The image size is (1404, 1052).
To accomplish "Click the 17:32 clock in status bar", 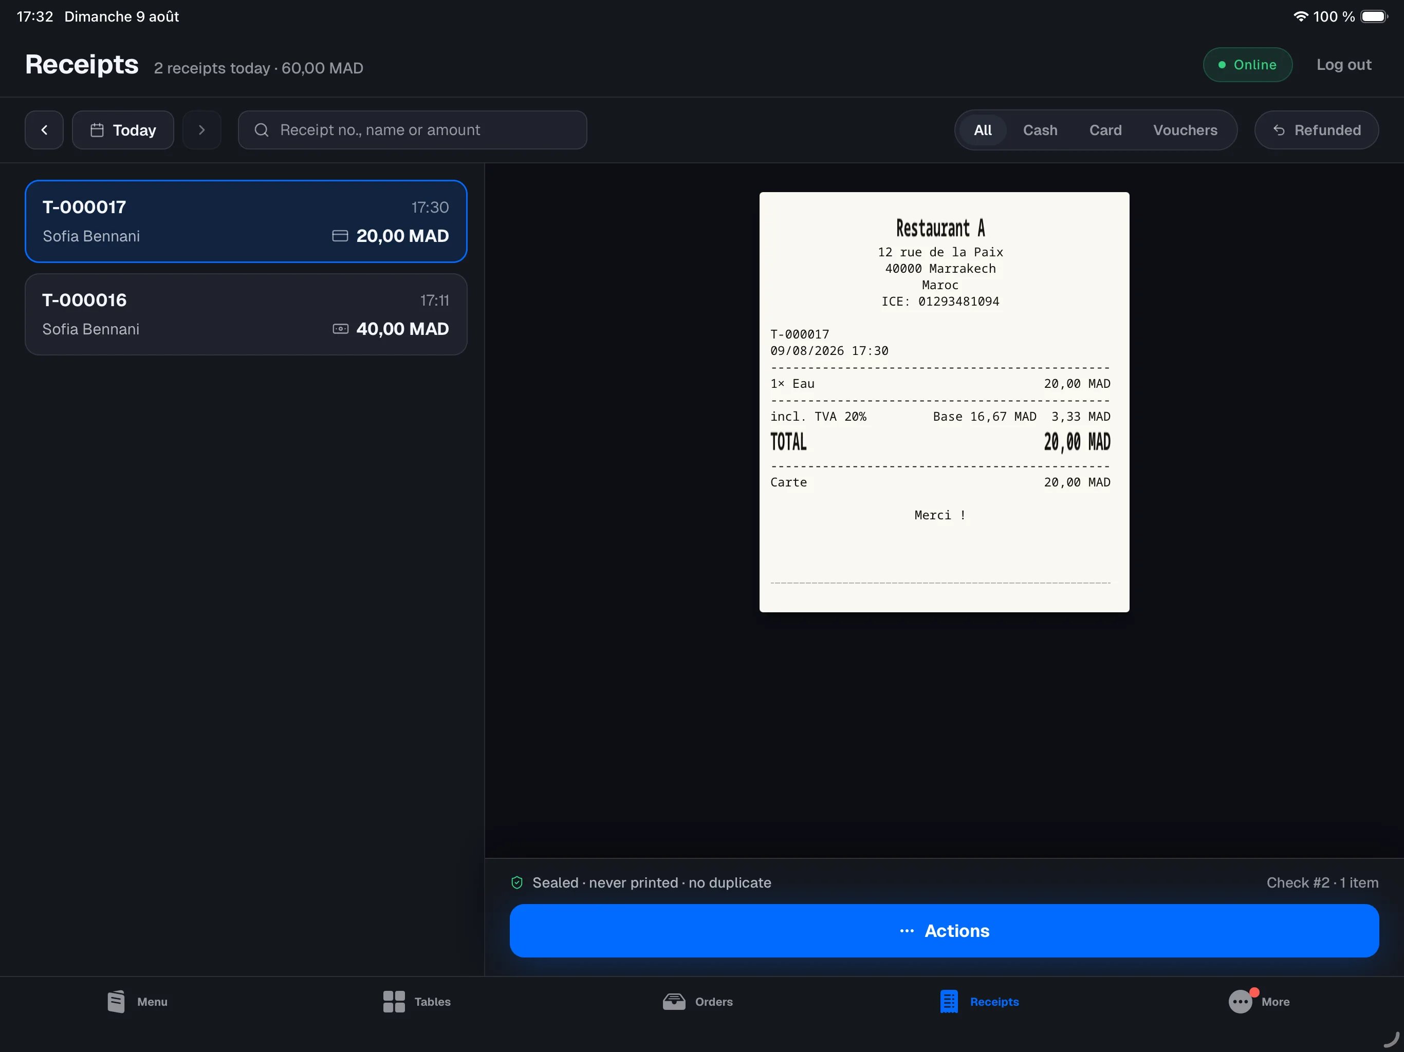I will pos(35,16).
